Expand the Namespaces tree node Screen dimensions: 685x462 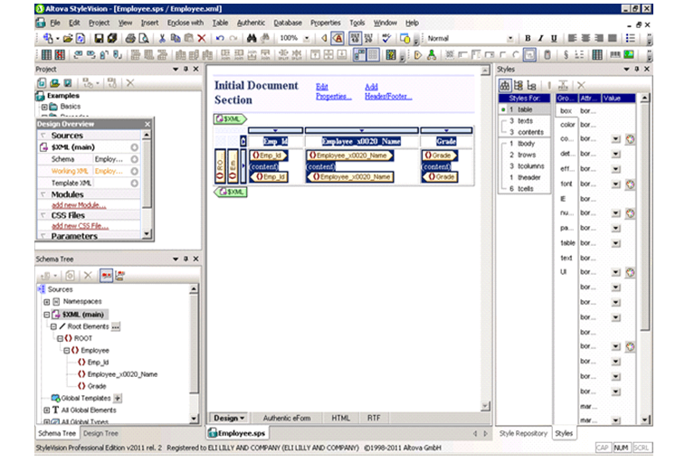pos(47,302)
